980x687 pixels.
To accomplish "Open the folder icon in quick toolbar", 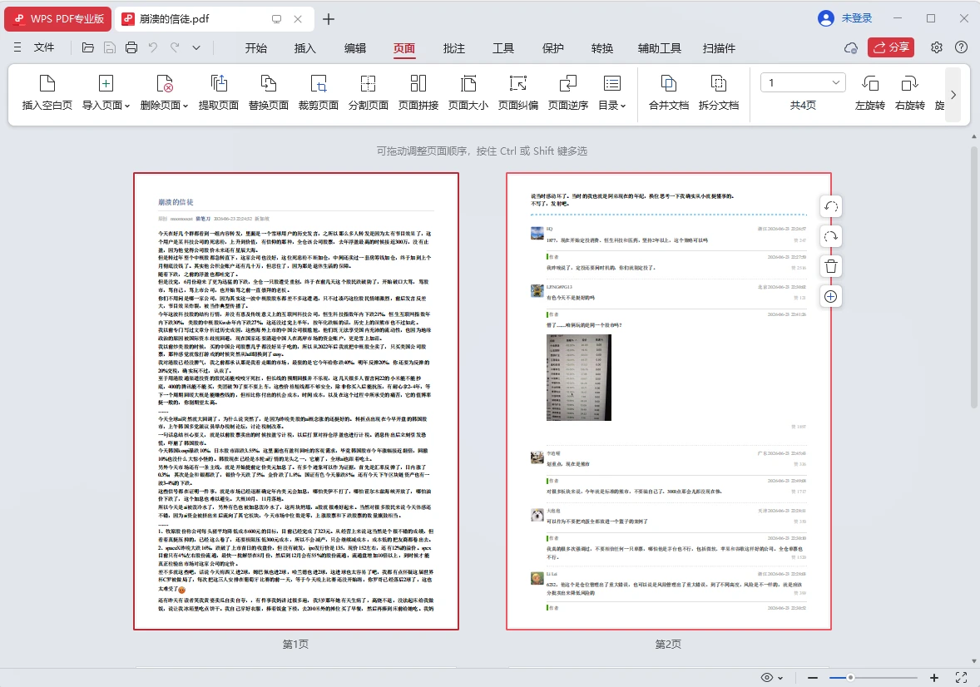I will point(88,47).
